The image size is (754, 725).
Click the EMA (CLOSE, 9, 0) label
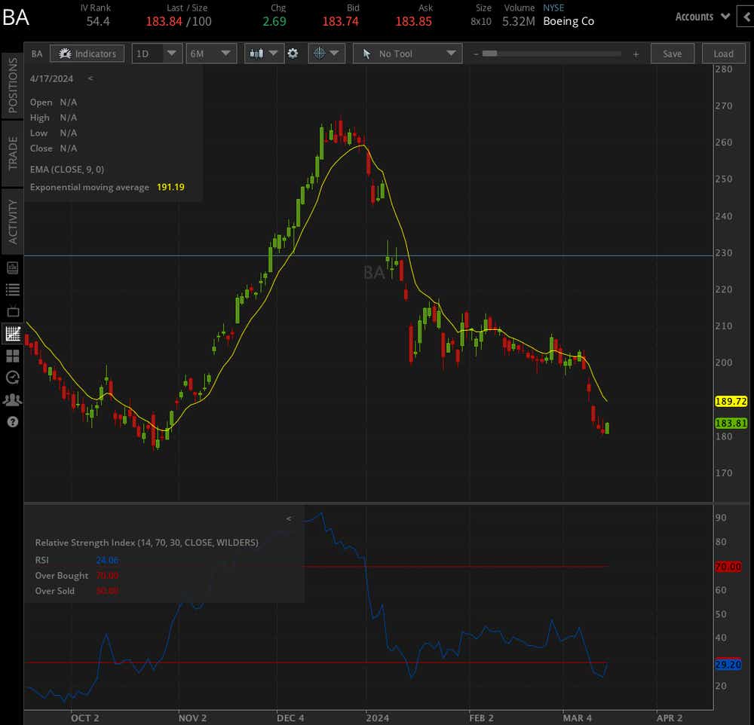coord(67,170)
